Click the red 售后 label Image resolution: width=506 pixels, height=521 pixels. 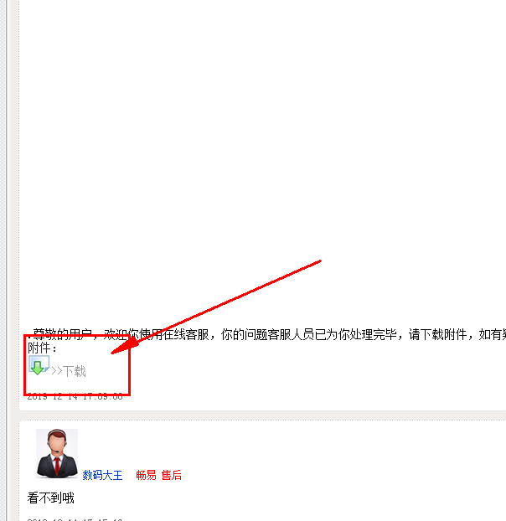click(172, 475)
